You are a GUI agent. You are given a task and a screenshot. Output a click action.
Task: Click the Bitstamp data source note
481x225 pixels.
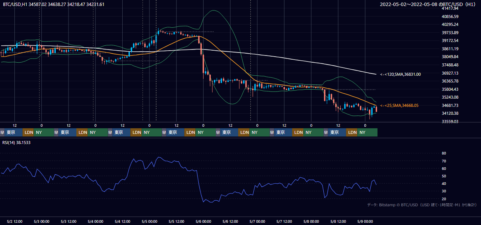(x=422, y=205)
